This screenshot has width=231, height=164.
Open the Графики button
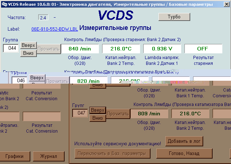pyautogui.click(x=14, y=156)
